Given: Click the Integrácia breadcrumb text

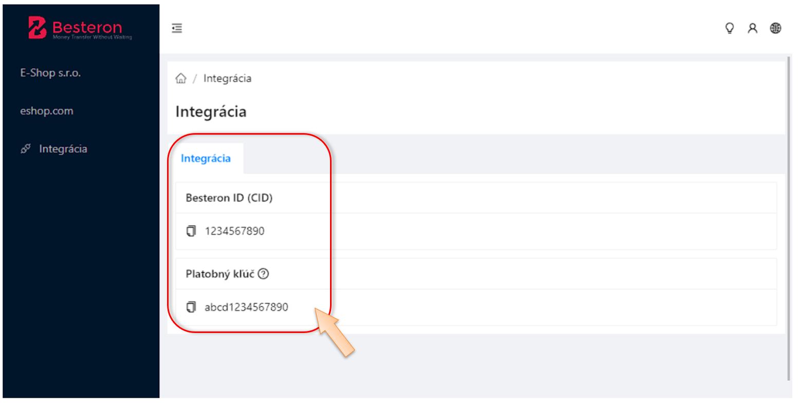Looking at the screenshot, I should pyautogui.click(x=227, y=79).
